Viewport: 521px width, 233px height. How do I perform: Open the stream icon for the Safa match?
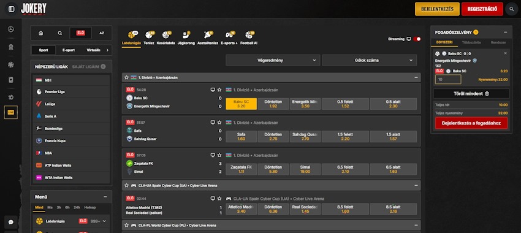[213, 122]
